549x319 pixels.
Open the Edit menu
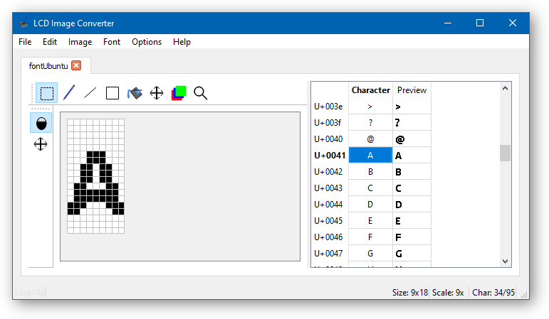coord(50,42)
